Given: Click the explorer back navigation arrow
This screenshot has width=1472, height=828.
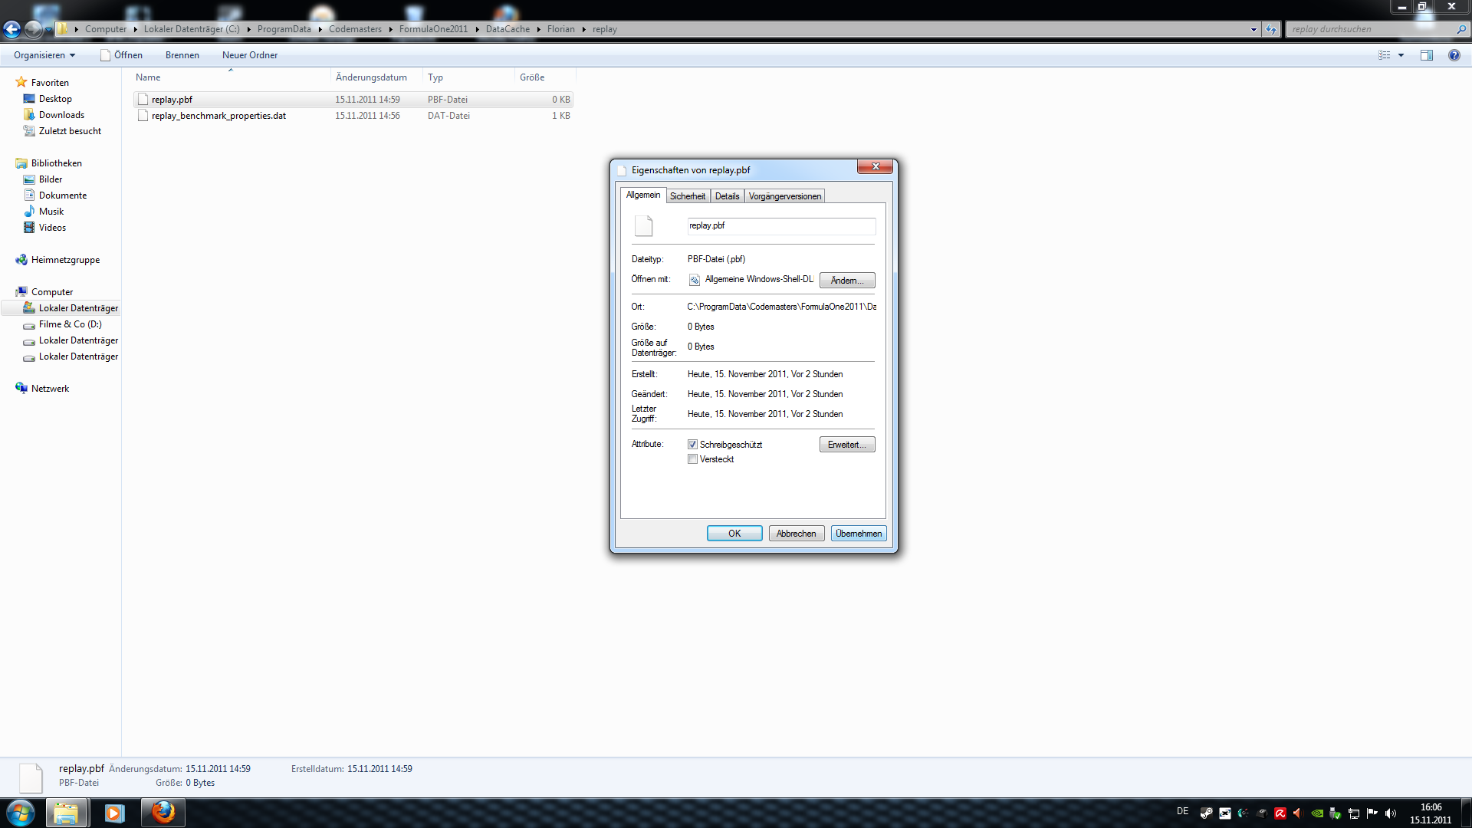Looking at the screenshot, I should tap(11, 29).
